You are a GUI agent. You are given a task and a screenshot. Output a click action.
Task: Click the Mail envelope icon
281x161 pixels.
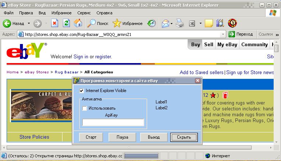tap(165, 23)
